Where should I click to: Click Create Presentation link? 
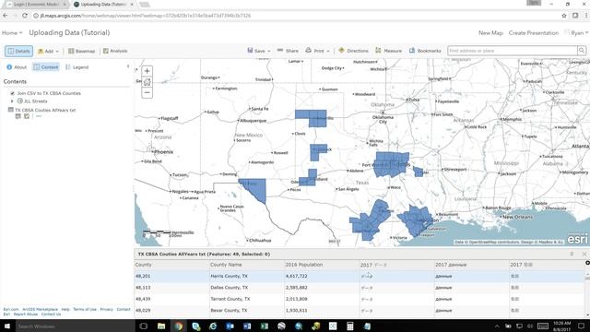[534, 33]
